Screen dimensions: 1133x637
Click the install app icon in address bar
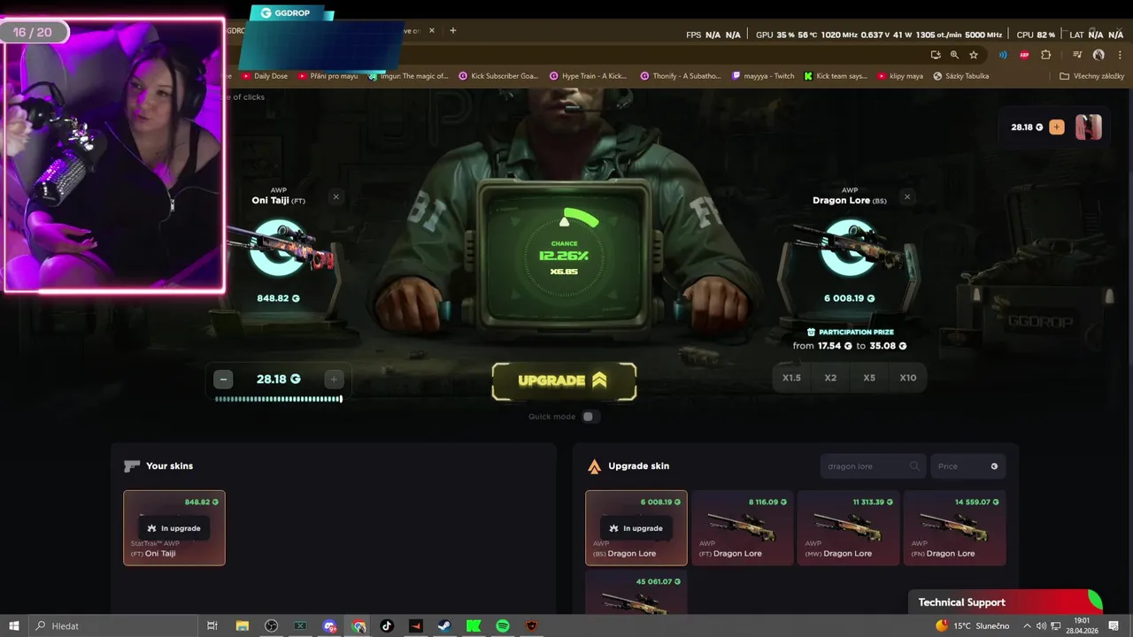click(x=935, y=55)
